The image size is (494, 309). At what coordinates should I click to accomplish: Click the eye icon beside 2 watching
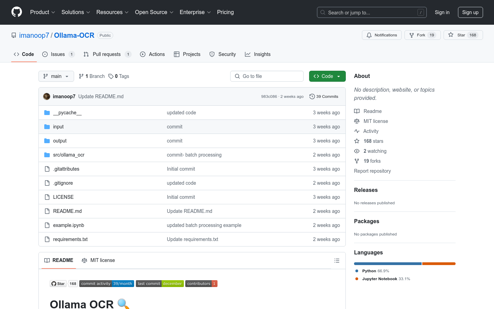[357, 151]
